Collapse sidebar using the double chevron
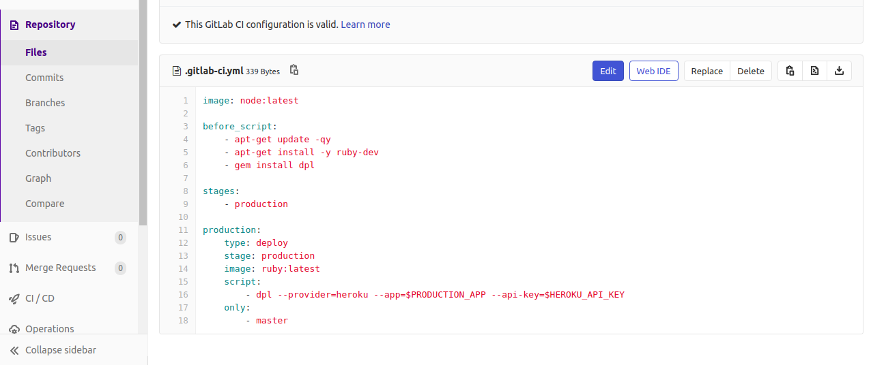 click(14, 350)
